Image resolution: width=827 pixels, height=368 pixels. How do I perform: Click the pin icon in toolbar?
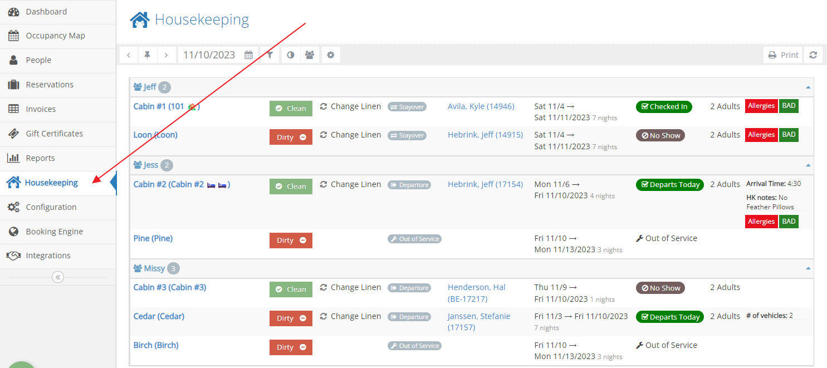(x=148, y=55)
